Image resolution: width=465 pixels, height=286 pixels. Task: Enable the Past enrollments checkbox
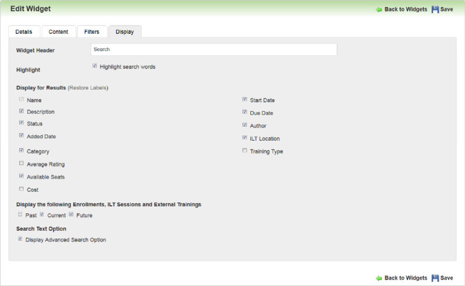(20, 214)
